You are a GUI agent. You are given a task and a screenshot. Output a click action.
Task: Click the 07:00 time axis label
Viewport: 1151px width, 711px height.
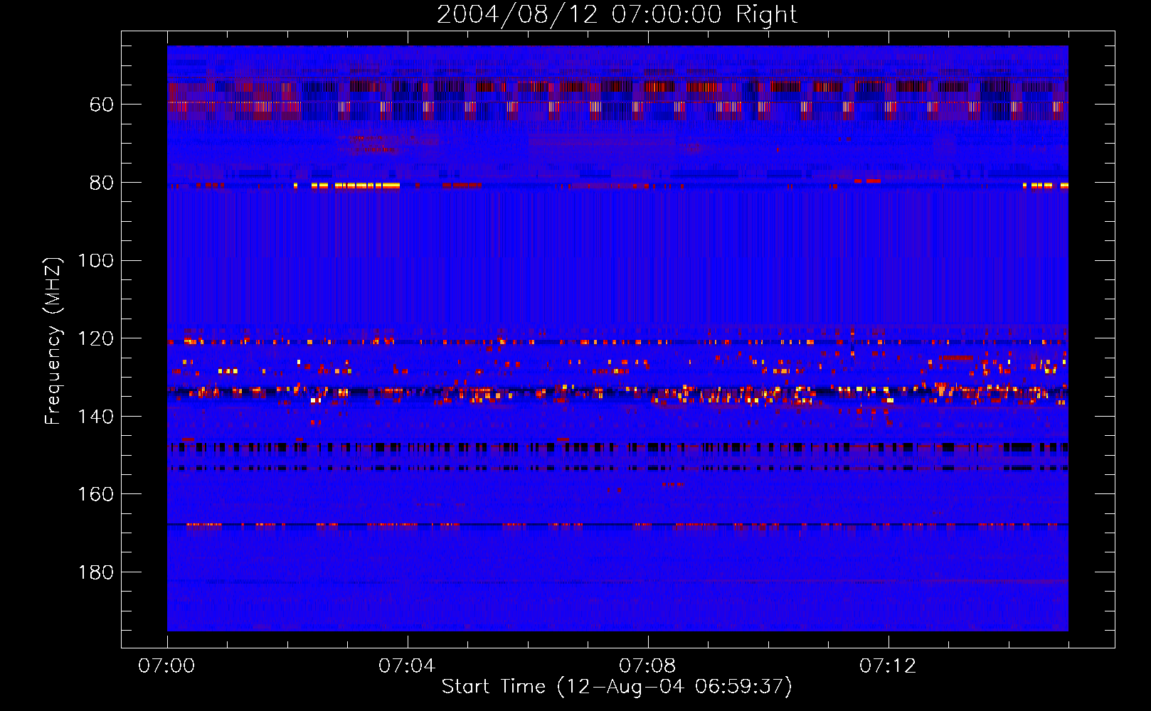[167, 665]
